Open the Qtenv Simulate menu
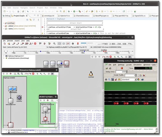The image size is (162, 137). (x=10, y=41)
